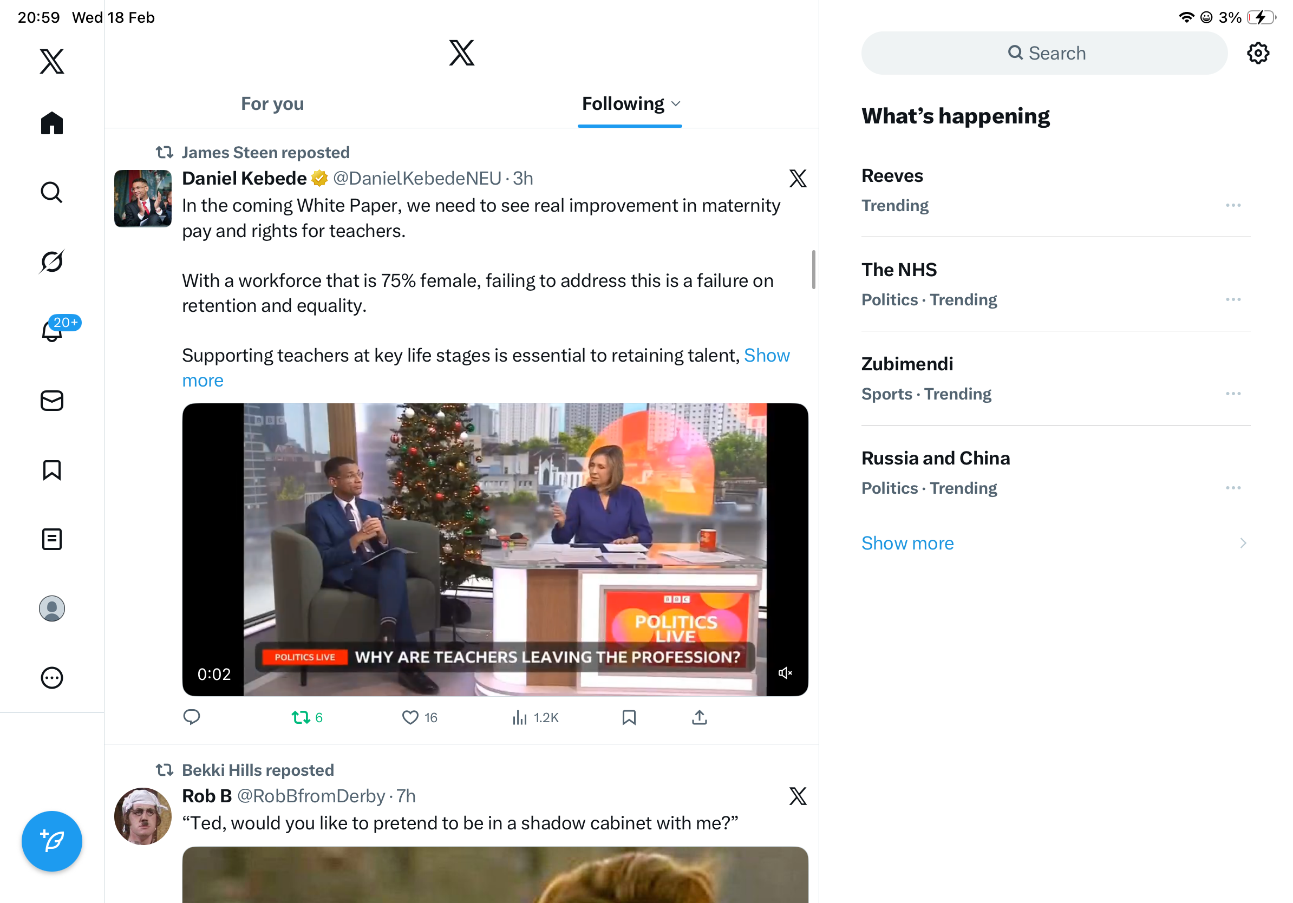Switch to the For you tab
This screenshot has width=1293, height=903.
tap(272, 104)
